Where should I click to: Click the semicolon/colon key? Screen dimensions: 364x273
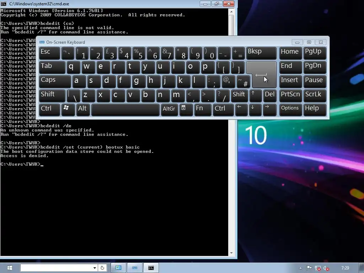(213, 82)
